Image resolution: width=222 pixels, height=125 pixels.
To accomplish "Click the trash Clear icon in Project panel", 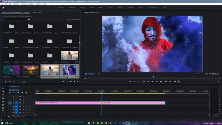I will point(78,82).
